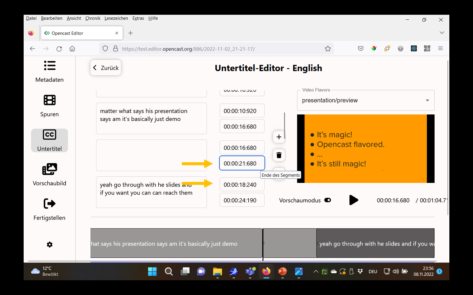This screenshot has width=473, height=295.
Task: Open the editor settings gear
Action: 49,244
